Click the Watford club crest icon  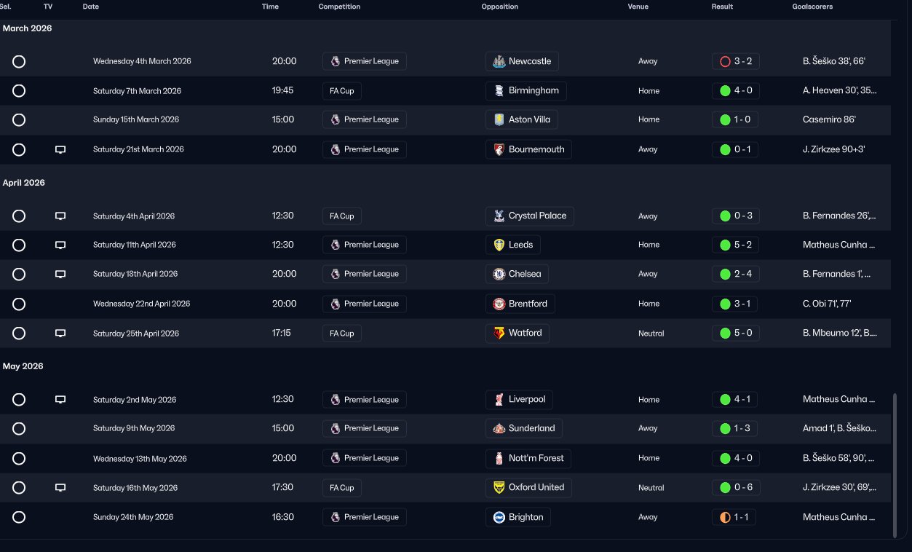(x=499, y=333)
